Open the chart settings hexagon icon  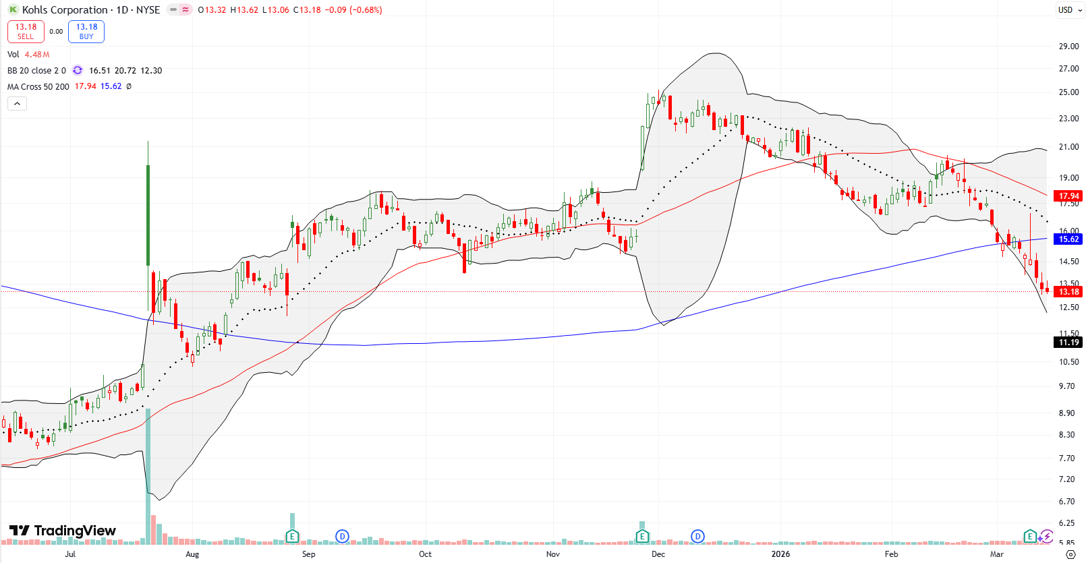[1070, 554]
